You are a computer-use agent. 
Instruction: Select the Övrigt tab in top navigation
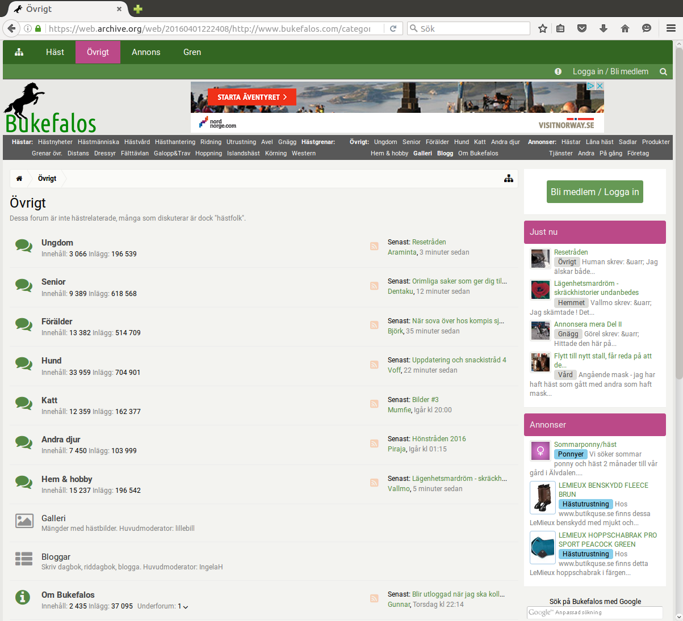tap(98, 52)
